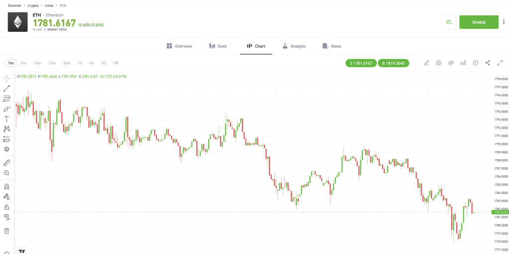The height and width of the screenshot is (254, 509).
Task: Share the chart via share icon
Action: (x=488, y=63)
